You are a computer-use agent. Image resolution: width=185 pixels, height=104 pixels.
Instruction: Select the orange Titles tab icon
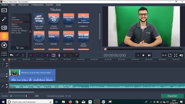tap(4, 36)
